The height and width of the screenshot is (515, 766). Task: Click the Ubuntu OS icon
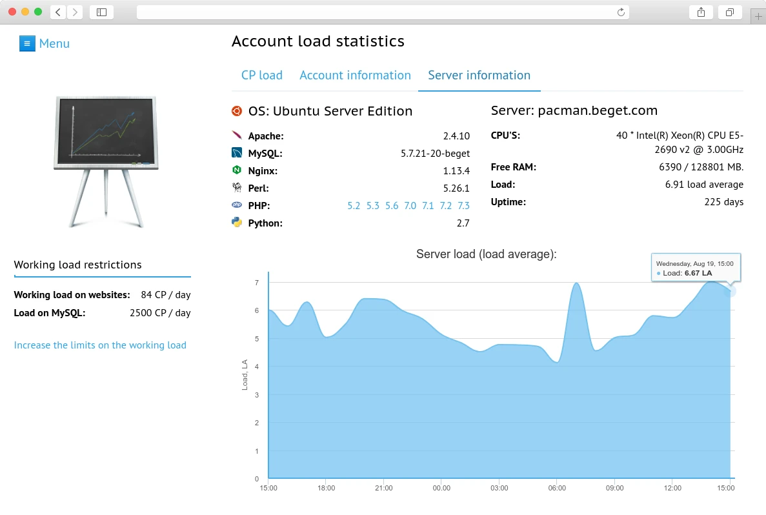(236, 110)
